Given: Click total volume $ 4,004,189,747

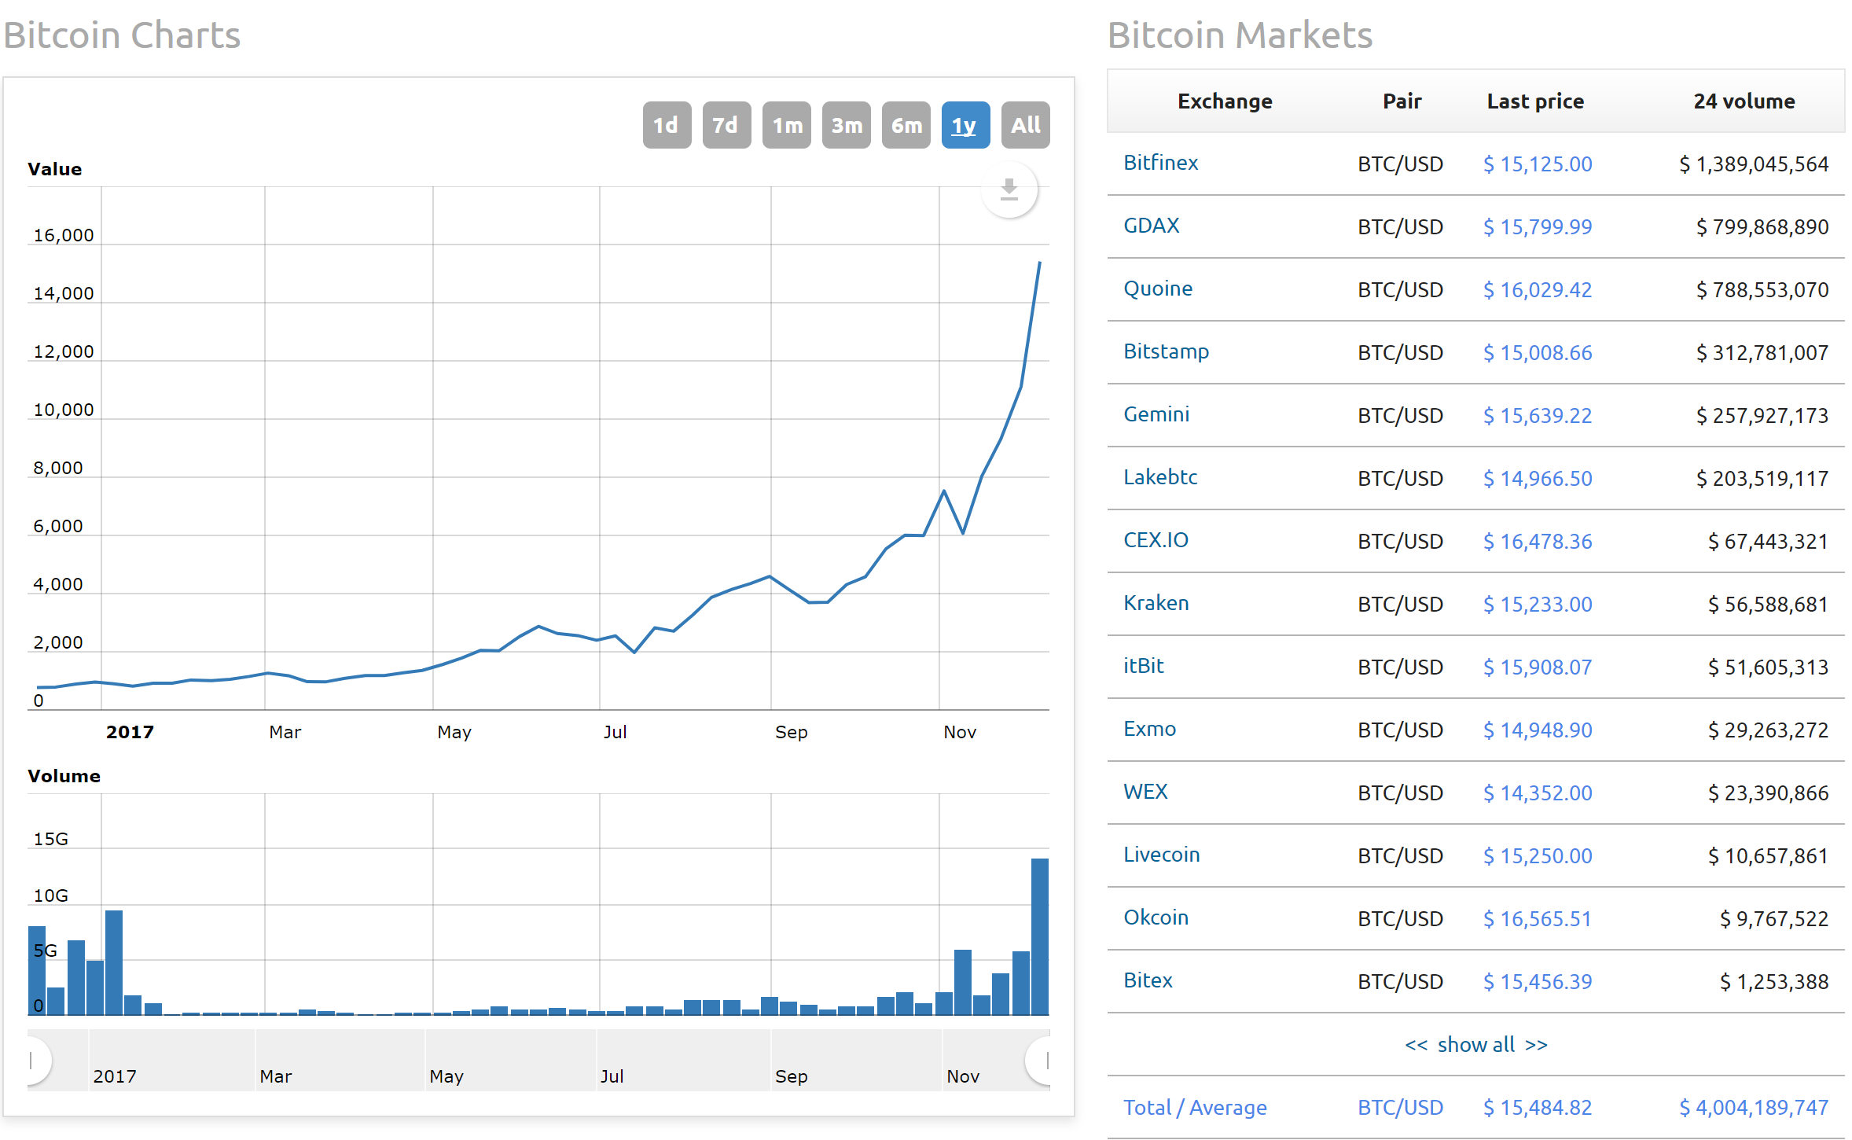Looking at the screenshot, I should point(1754,1107).
